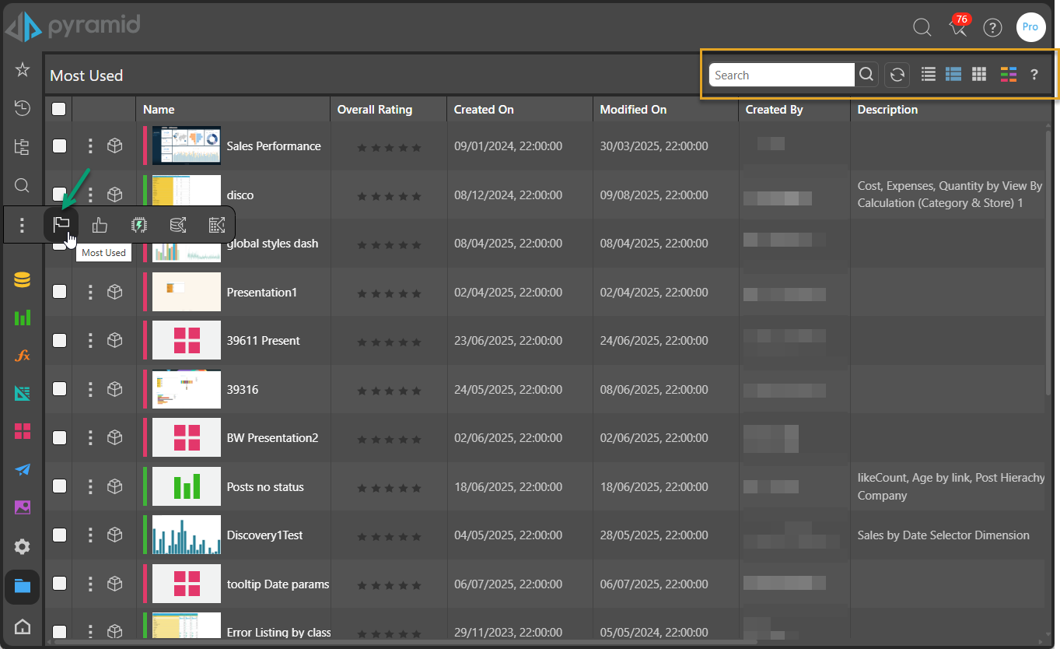Screen dimensions: 1060x649
Task: Expand the vertical ellipsis on the flyout toolbar
Action: point(22,225)
